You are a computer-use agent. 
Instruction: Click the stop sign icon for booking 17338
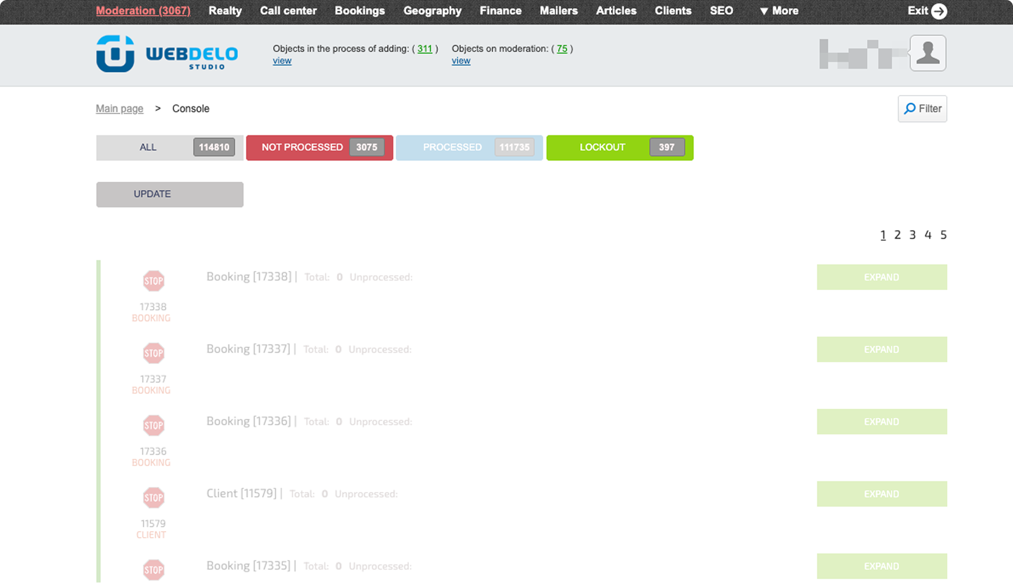(154, 281)
